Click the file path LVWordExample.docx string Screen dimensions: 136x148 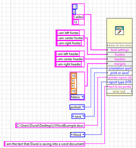click(50, 125)
